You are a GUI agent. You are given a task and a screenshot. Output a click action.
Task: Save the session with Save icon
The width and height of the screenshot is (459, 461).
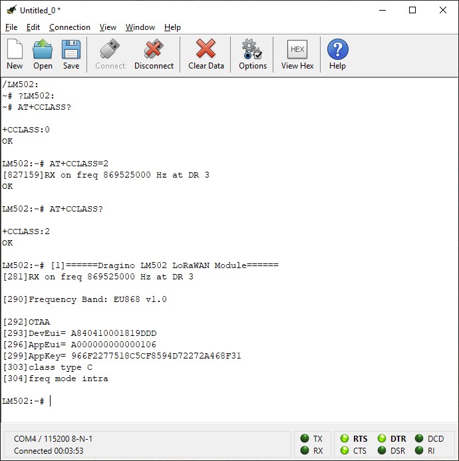pyautogui.click(x=71, y=54)
